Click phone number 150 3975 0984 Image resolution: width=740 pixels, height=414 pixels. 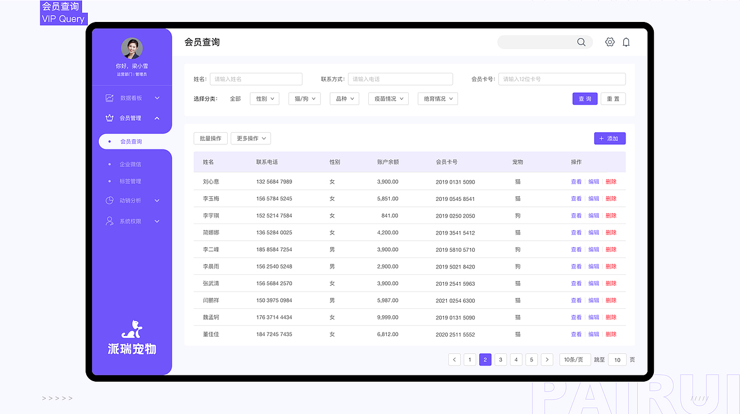tap(274, 301)
